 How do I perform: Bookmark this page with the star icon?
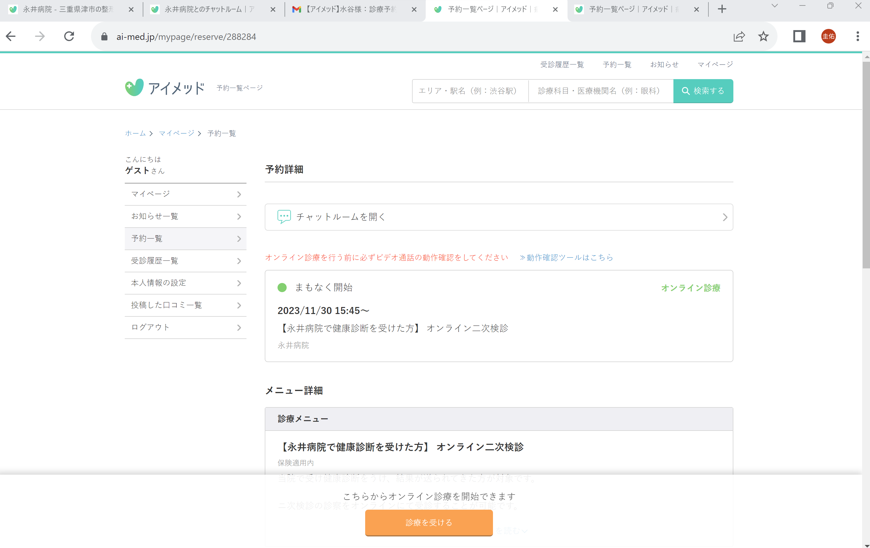pyautogui.click(x=763, y=37)
